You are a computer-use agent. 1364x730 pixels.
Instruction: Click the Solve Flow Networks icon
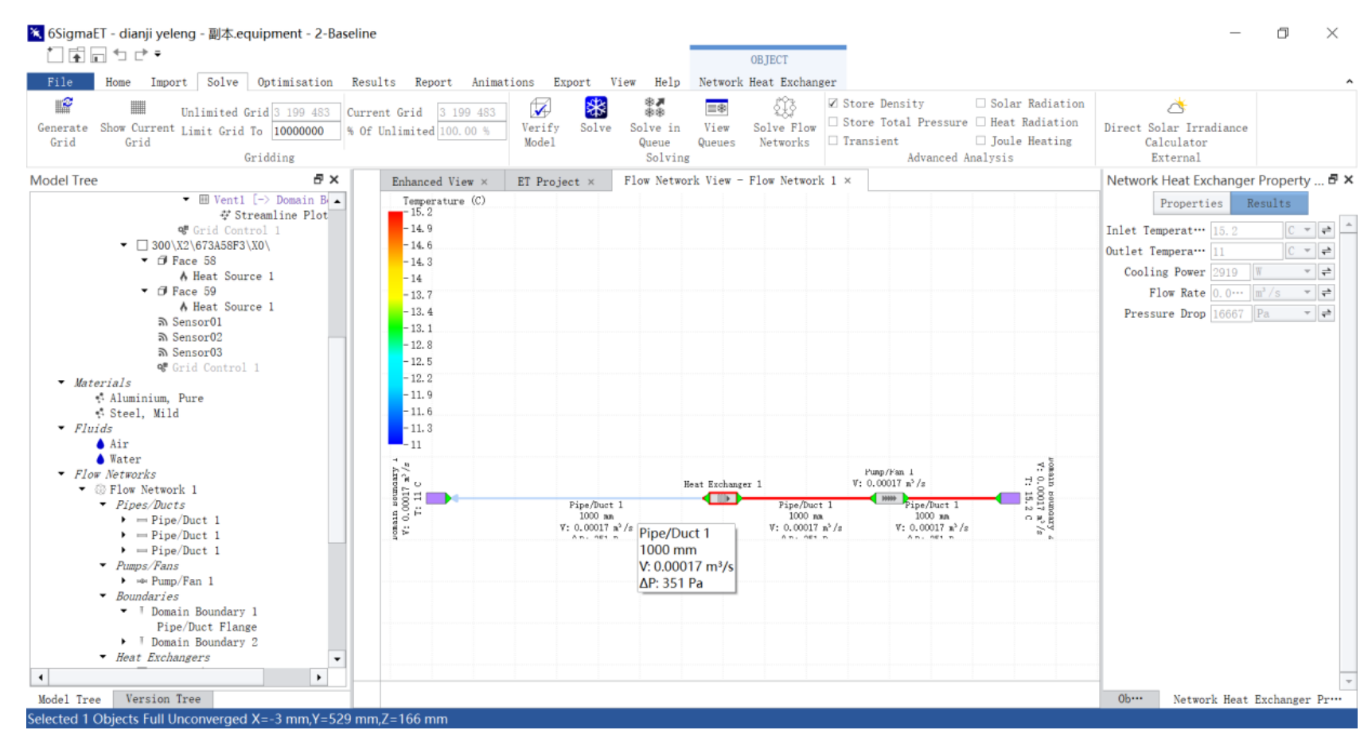(x=784, y=107)
